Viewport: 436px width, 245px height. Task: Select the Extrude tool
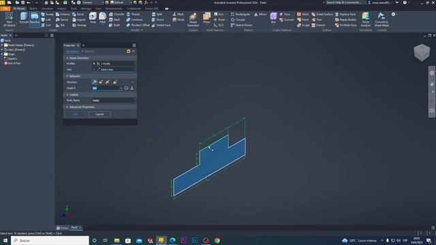24,18
